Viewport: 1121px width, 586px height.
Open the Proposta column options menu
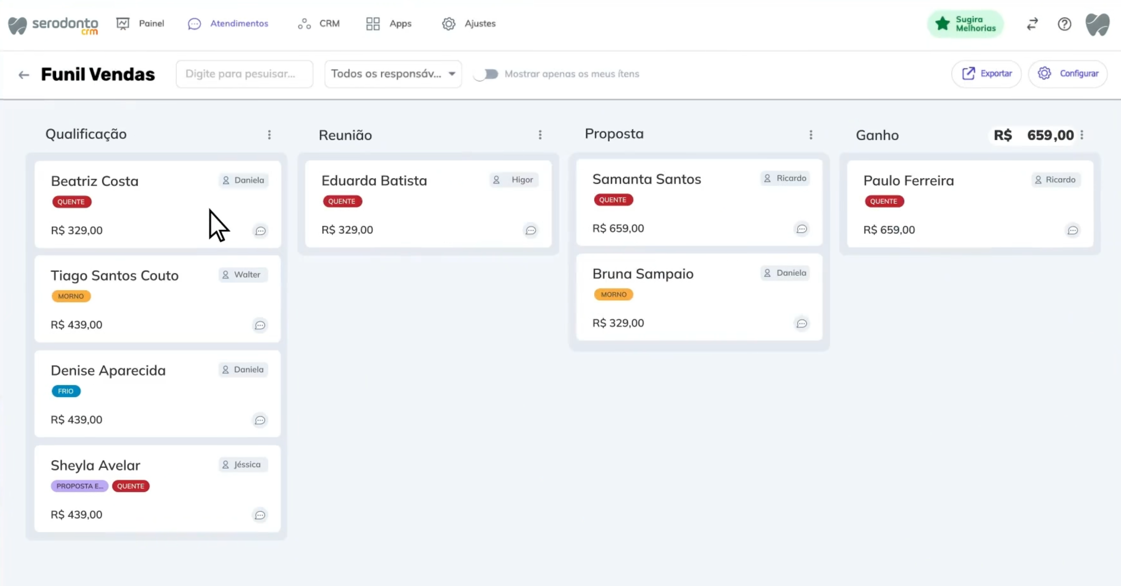pos(811,135)
